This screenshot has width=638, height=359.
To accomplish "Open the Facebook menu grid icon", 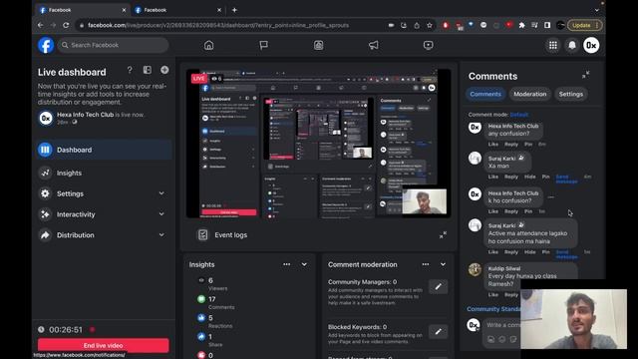I will coord(553,45).
